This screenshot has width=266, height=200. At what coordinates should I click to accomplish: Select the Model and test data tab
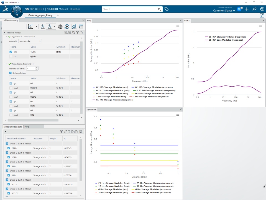13,127
